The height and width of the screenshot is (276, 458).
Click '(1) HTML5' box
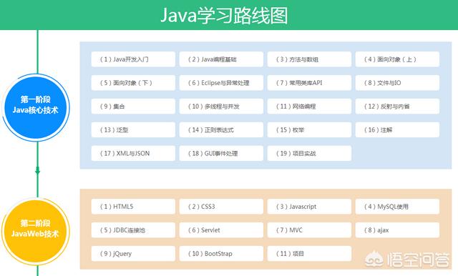pyautogui.click(x=133, y=207)
